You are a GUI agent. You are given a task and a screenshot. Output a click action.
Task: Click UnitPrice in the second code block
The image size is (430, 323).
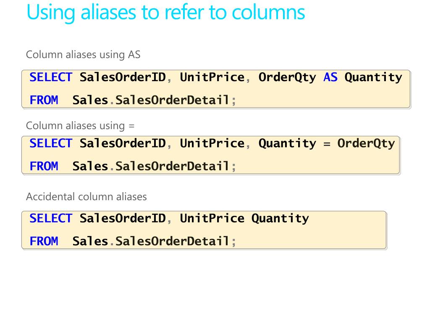pos(212,143)
